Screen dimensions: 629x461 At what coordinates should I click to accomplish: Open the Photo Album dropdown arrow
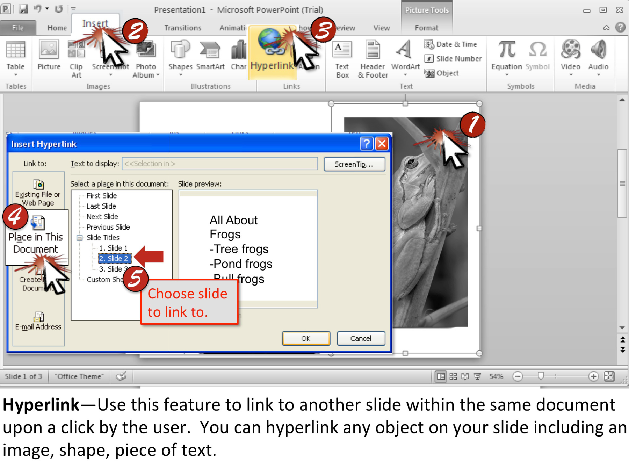tap(158, 75)
